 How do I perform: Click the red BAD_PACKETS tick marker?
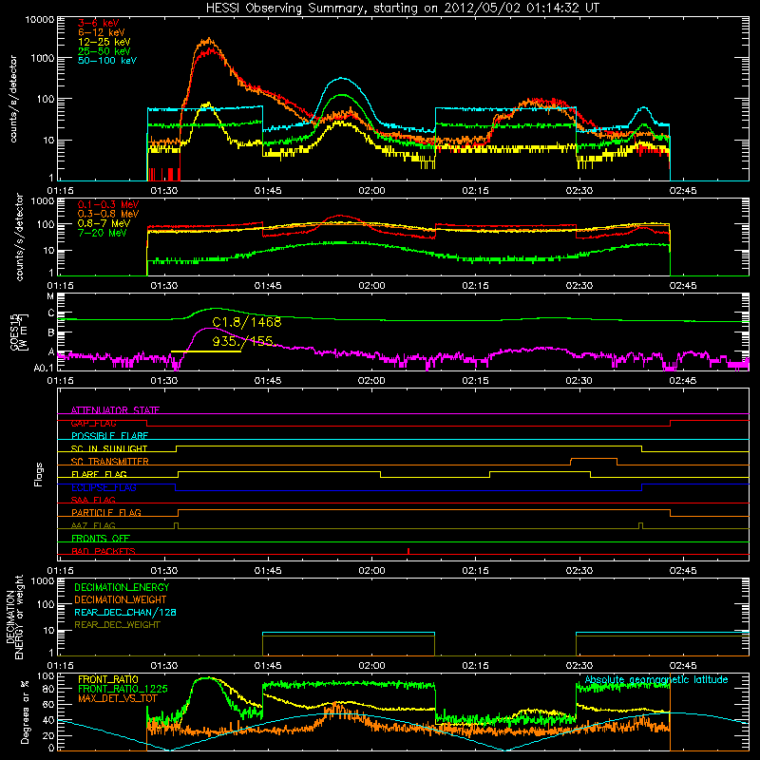click(408, 551)
